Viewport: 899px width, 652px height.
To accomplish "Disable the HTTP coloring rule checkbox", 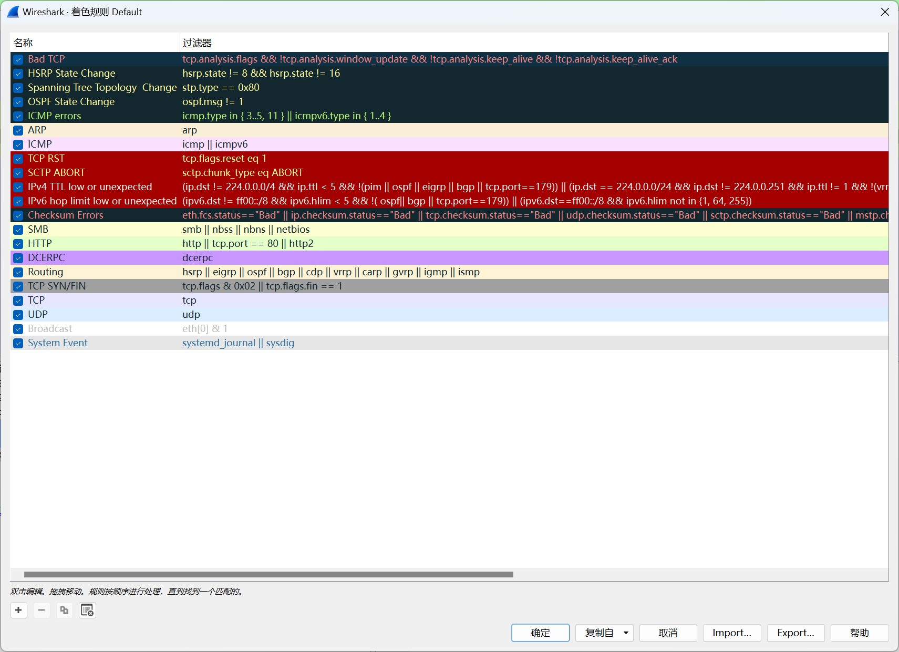I will pos(18,244).
